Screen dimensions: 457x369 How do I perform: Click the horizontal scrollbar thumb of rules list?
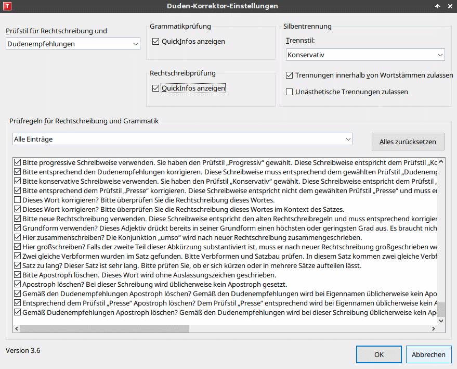(x=105, y=329)
